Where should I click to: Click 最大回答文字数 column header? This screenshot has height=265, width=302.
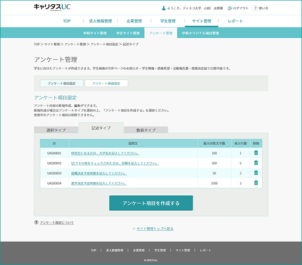[x=214, y=143]
